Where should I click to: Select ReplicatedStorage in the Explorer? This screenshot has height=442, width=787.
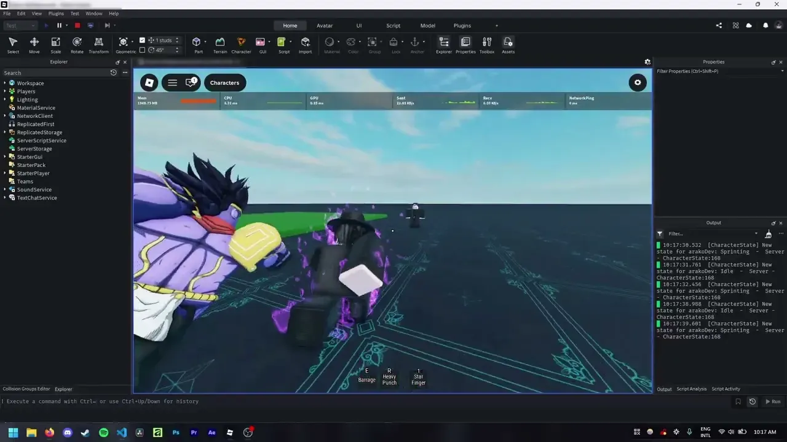click(x=39, y=132)
